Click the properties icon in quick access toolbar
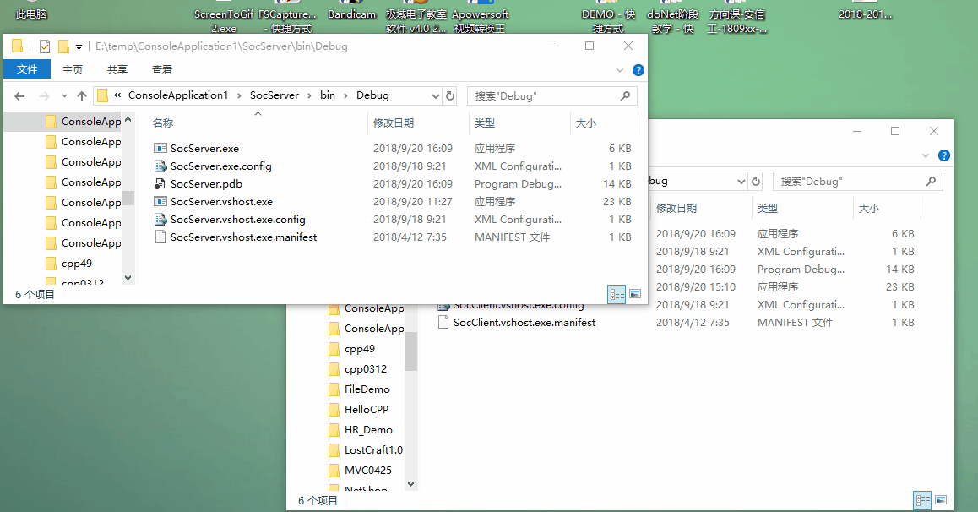The image size is (978, 512). pyautogui.click(x=45, y=46)
